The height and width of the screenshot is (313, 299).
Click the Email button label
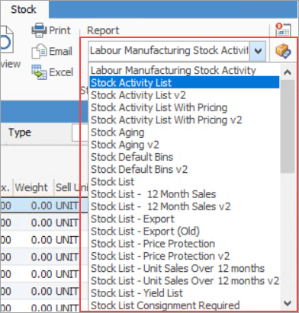click(x=61, y=52)
